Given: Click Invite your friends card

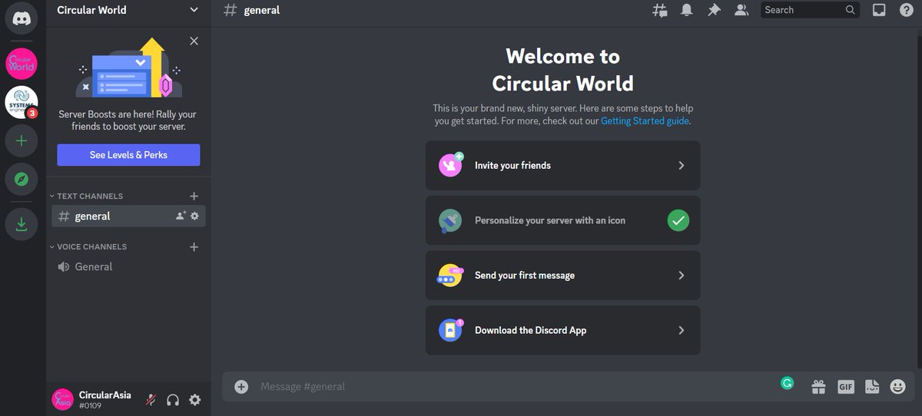Looking at the screenshot, I should pyautogui.click(x=562, y=165).
